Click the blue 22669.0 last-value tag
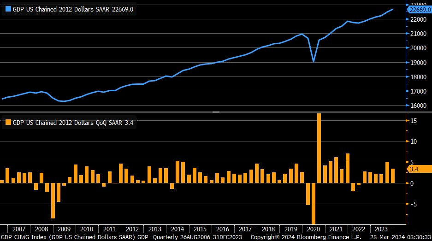 [x=420, y=9]
